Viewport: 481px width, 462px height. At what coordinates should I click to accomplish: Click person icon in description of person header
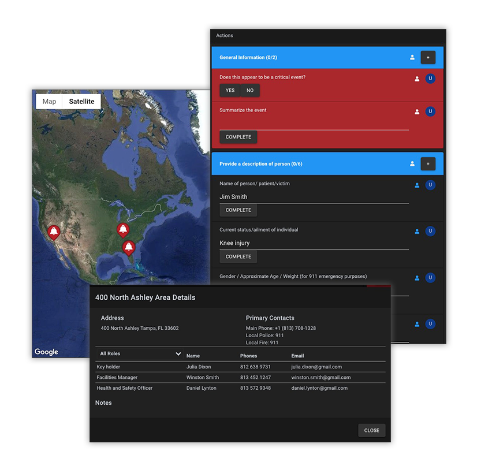tap(412, 164)
